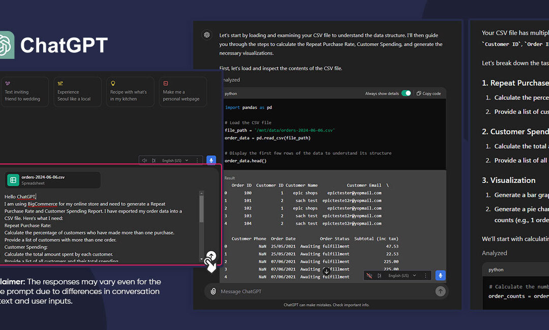This screenshot has width=549, height=330.
Task: Select the 'Make me a personal webpage' suggestion
Action: [x=183, y=91]
